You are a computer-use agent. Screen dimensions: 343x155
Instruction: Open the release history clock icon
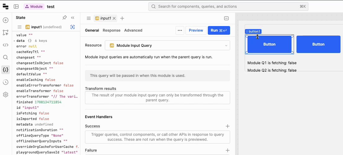[x=6, y=82]
